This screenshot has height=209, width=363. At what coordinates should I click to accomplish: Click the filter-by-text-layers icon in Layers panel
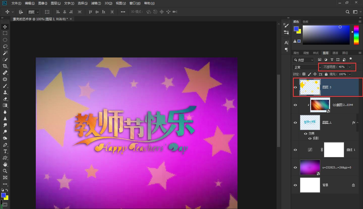(332, 60)
